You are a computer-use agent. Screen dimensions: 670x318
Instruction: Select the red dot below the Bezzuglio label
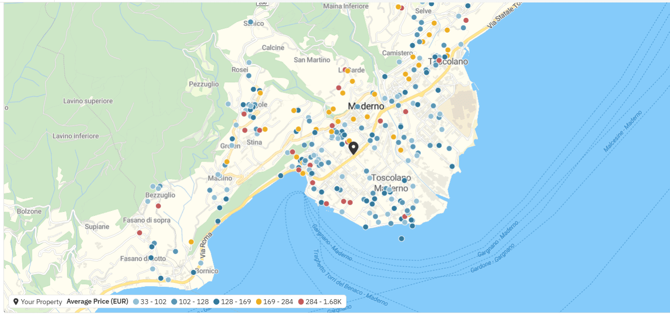click(x=158, y=206)
